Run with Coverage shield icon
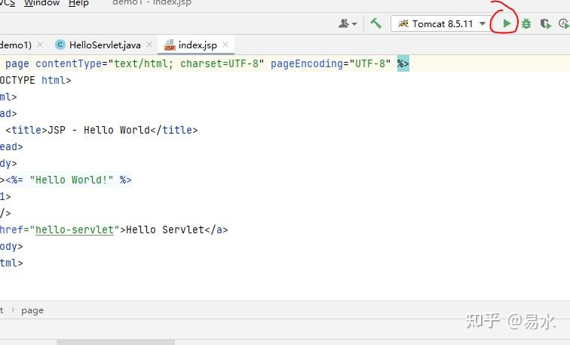 point(545,24)
